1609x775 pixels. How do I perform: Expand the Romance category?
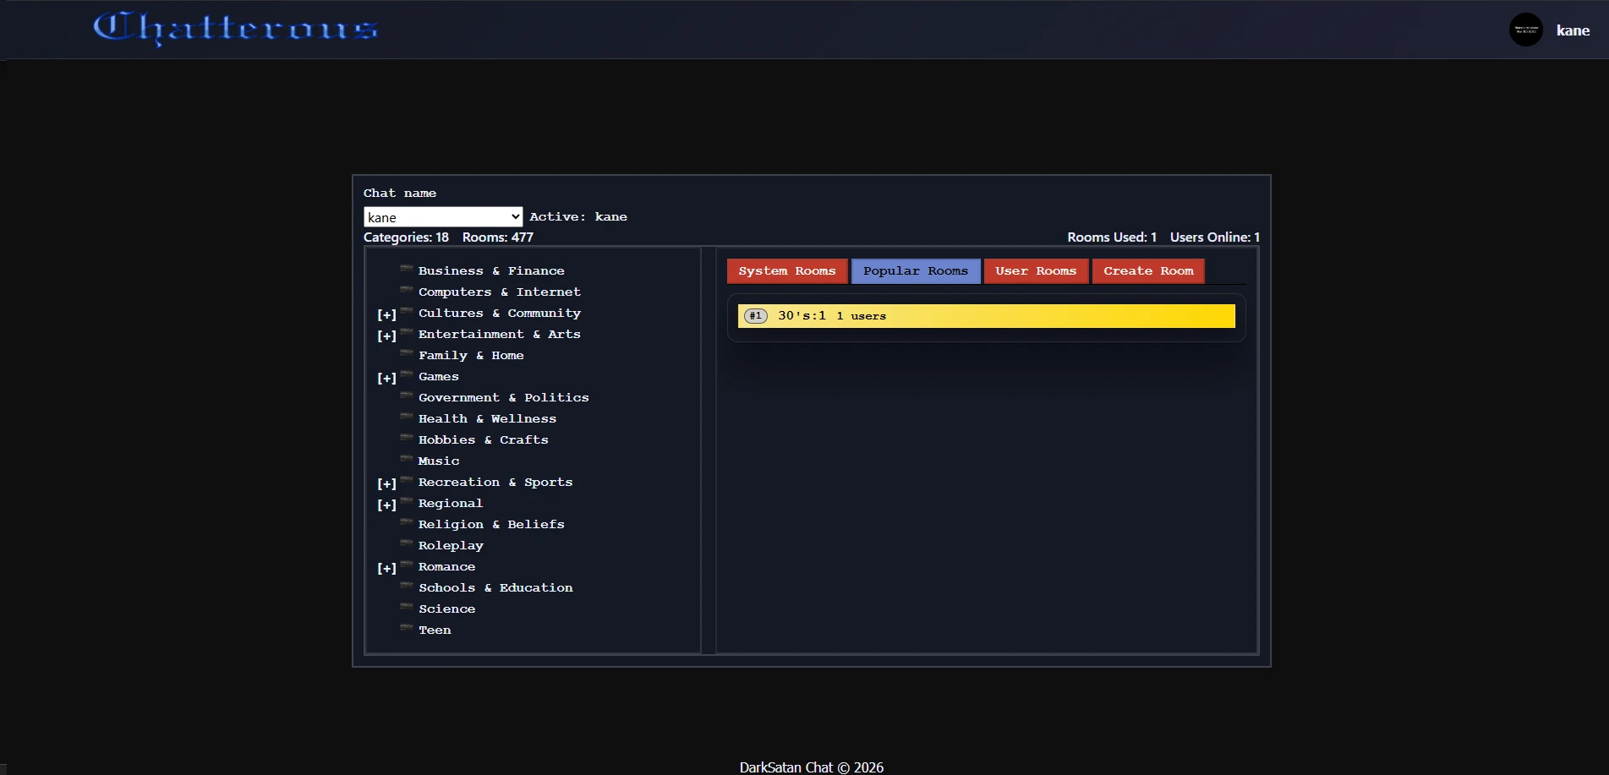(x=386, y=568)
